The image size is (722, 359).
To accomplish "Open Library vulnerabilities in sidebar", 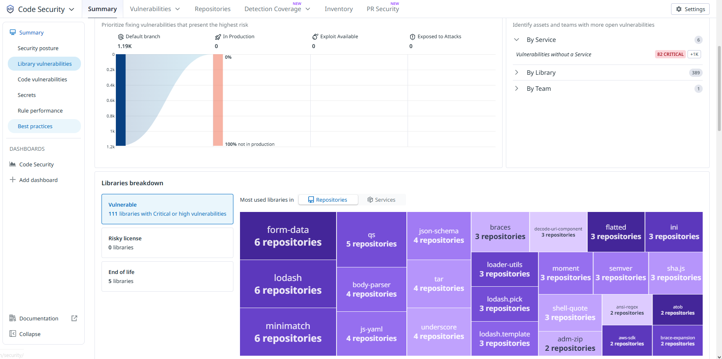I will click(44, 64).
